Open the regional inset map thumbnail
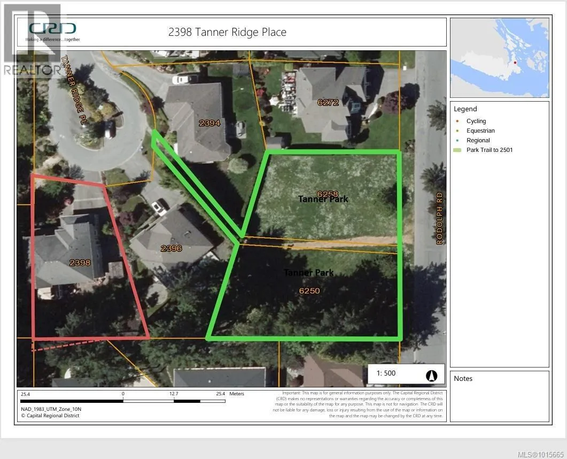 [x=499, y=58]
